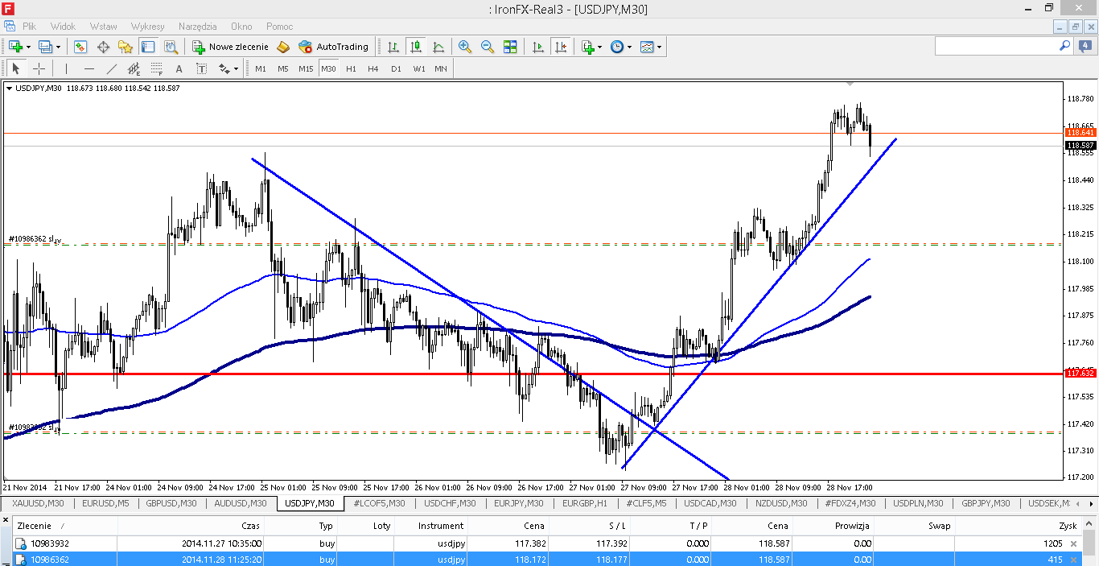1099x566 pixels.
Task: Switch to the EURUSD,M5 chart tab
Action: pyautogui.click(x=105, y=503)
